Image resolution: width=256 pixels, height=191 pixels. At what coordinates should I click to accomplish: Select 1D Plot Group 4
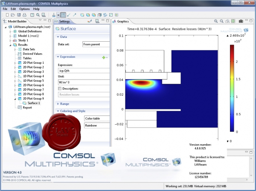(33, 76)
